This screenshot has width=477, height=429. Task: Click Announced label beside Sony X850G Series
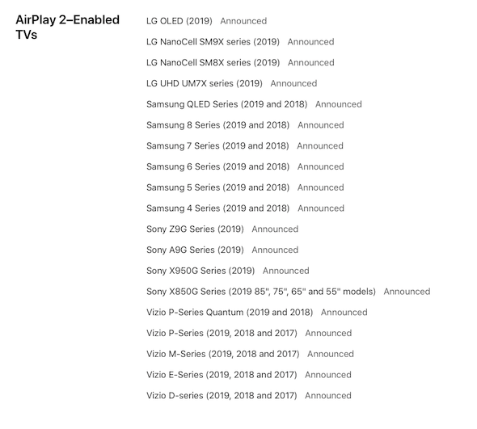point(407,292)
